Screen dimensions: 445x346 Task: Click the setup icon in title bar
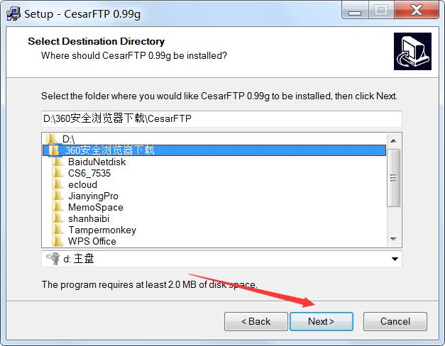click(x=13, y=13)
